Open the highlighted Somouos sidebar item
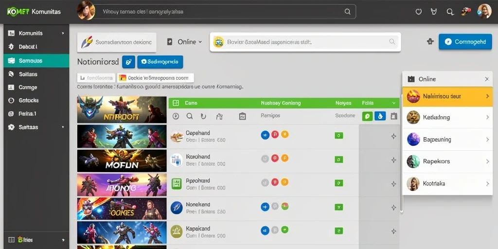The image size is (498, 249). [36, 61]
